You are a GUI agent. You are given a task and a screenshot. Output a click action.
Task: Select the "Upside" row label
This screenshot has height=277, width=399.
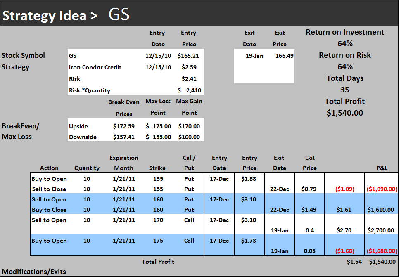click(x=78, y=126)
